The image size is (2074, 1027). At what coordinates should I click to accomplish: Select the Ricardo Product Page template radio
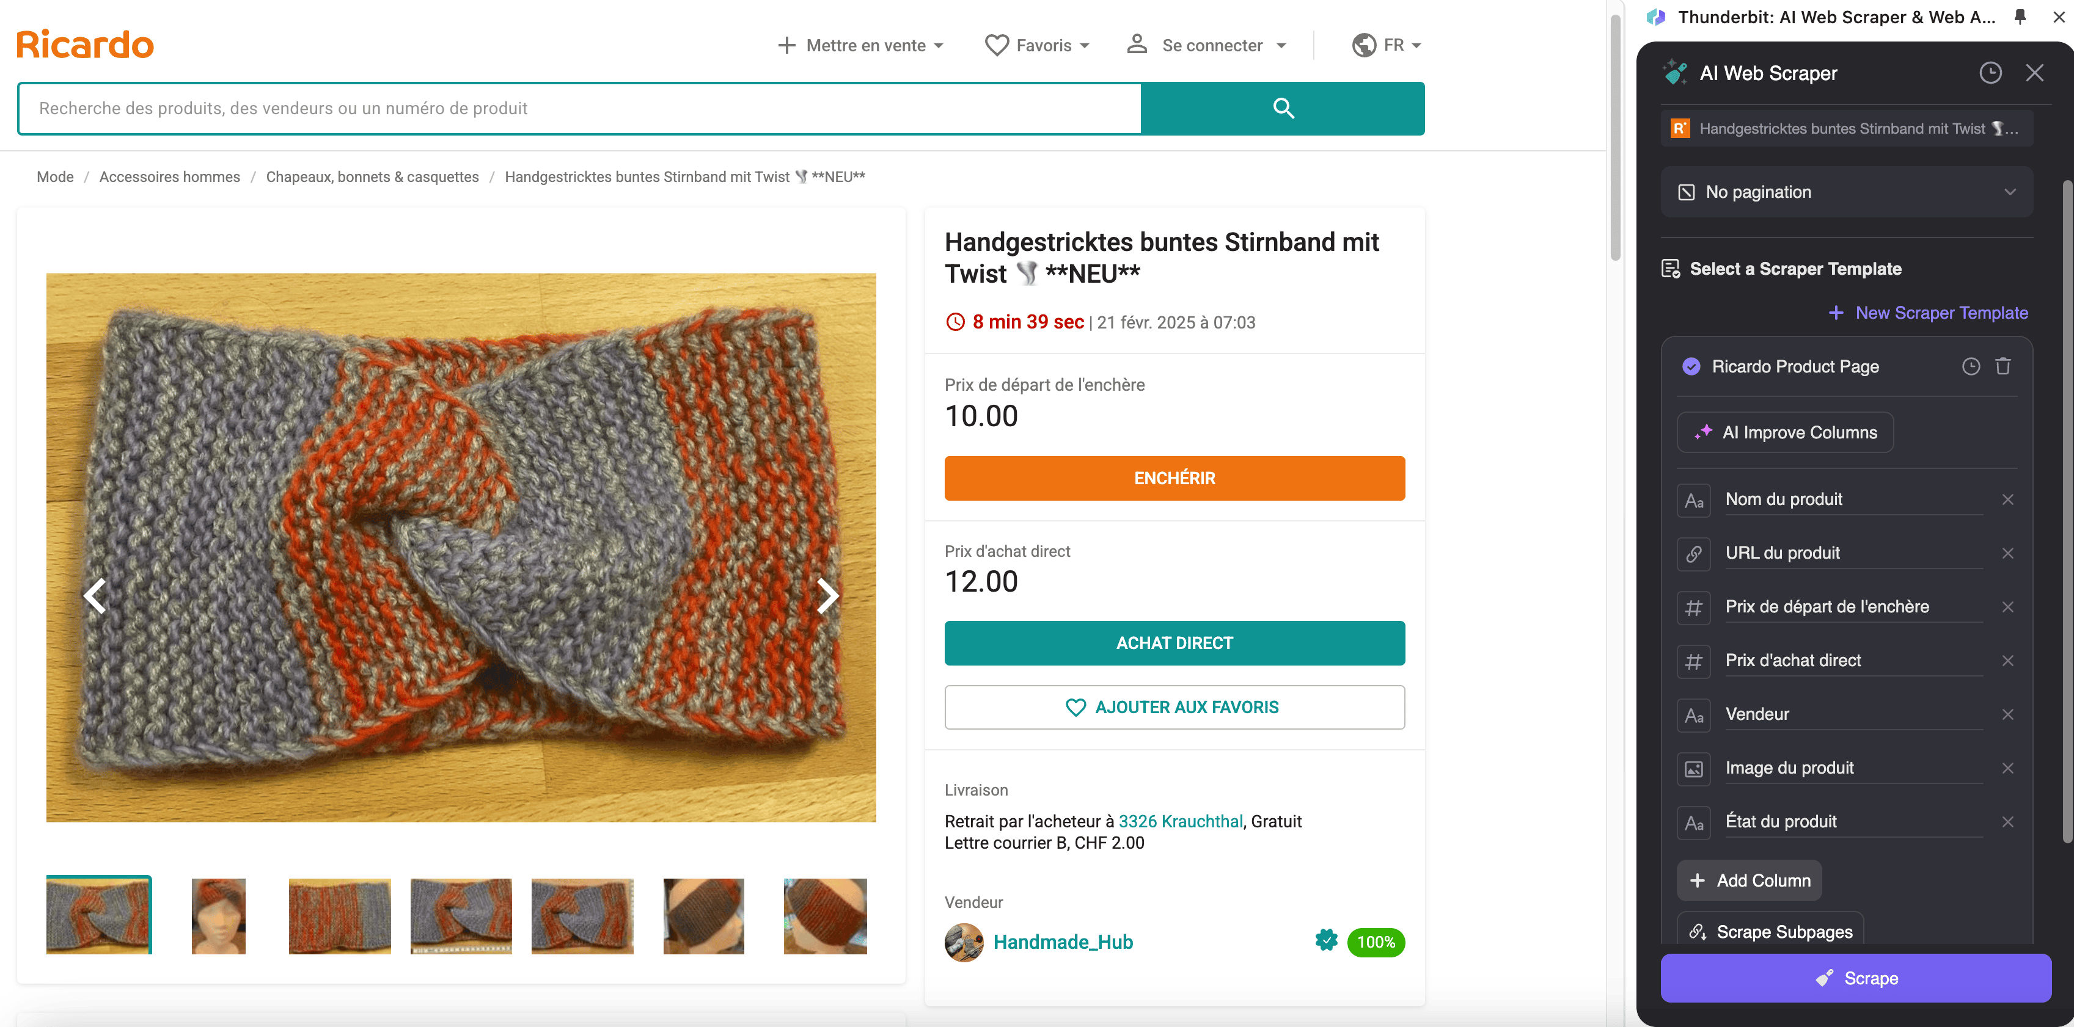point(1691,367)
